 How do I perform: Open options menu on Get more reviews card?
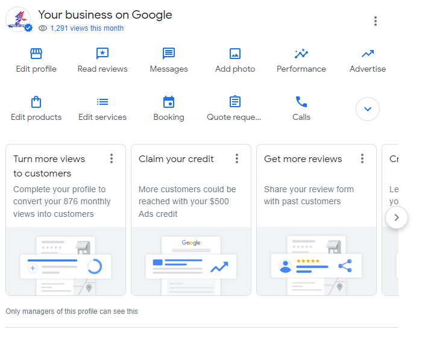coord(362,158)
